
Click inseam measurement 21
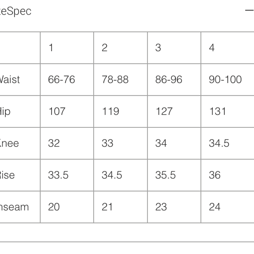click(x=107, y=207)
